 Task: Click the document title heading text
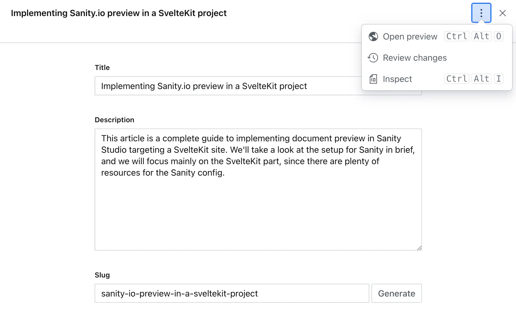click(118, 13)
